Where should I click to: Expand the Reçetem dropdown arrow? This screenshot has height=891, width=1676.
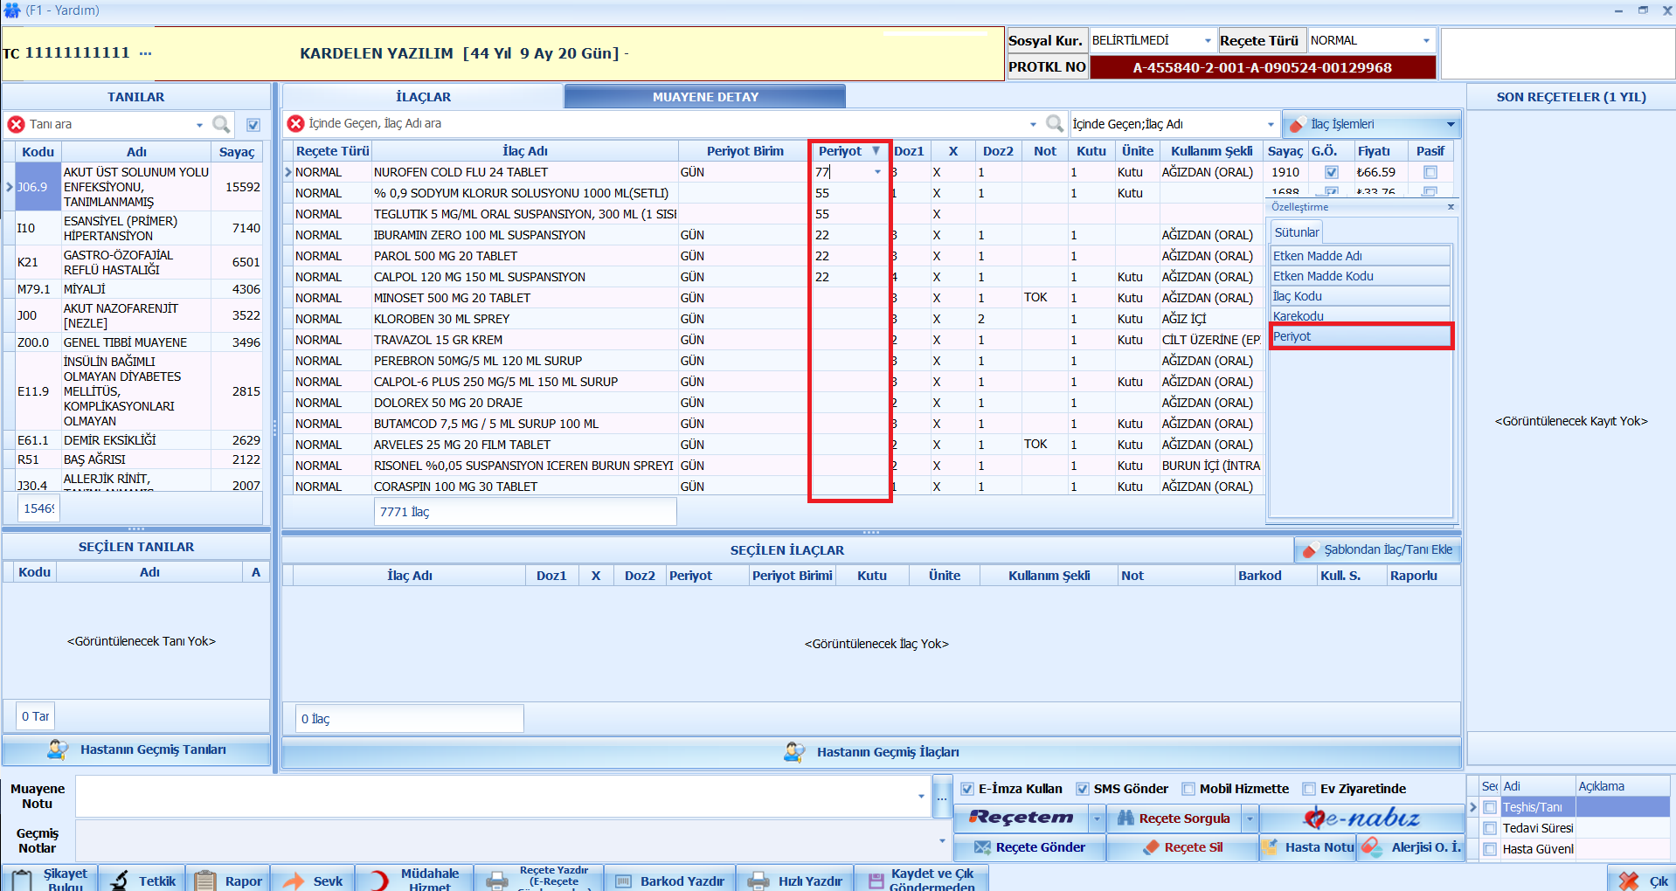pyautogui.click(x=1097, y=818)
